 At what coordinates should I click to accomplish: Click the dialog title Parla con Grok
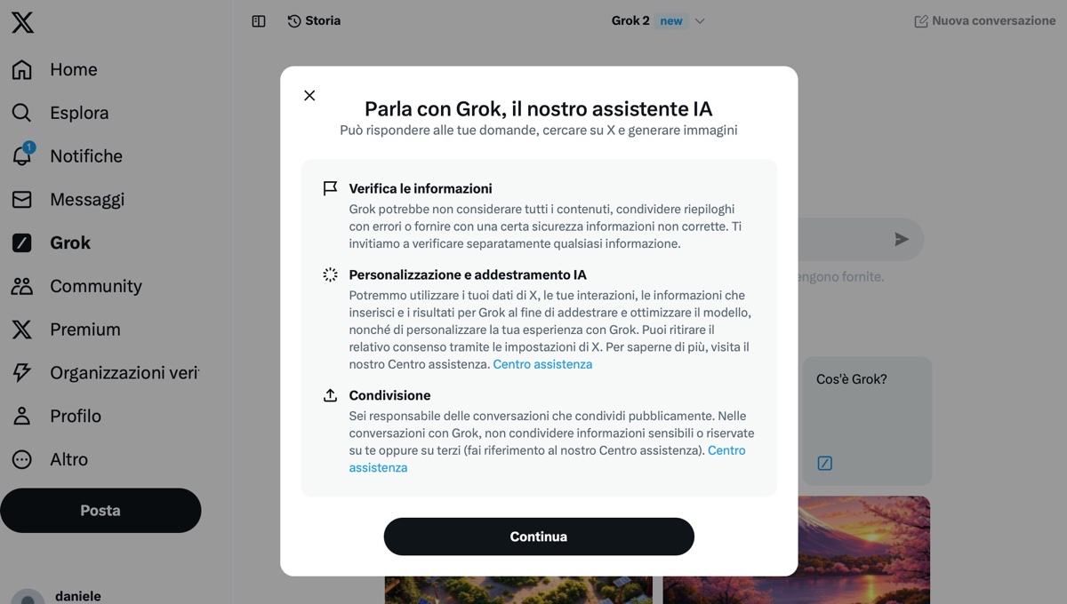pos(539,109)
